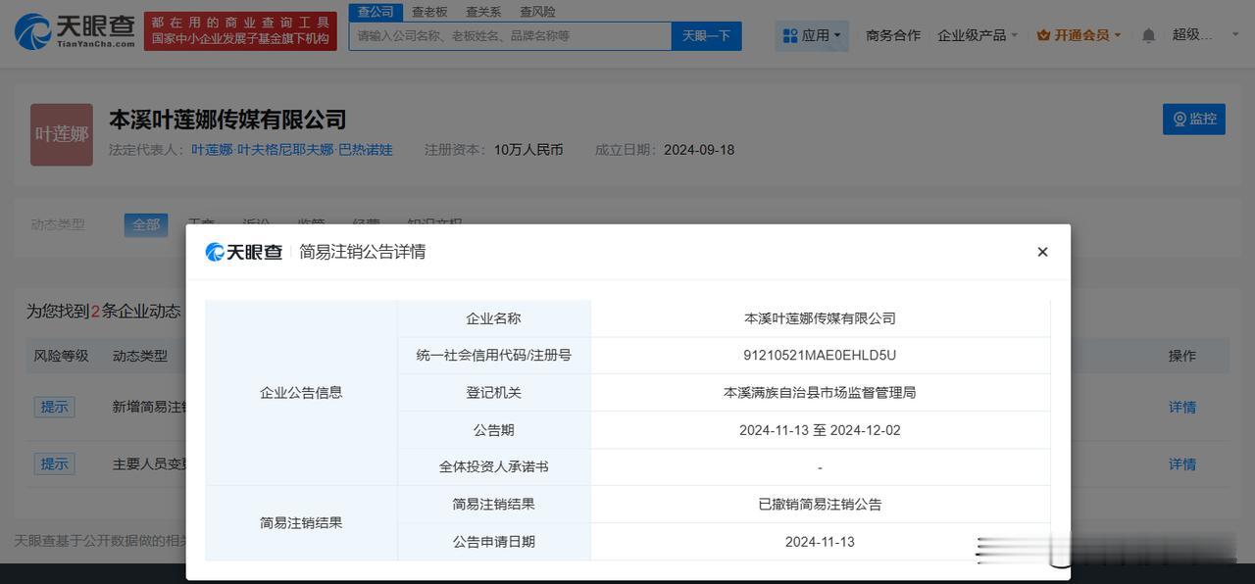Open 详情 for 新增简易注销 row
Screen dimensions: 1255x584
click(1181, 408)
